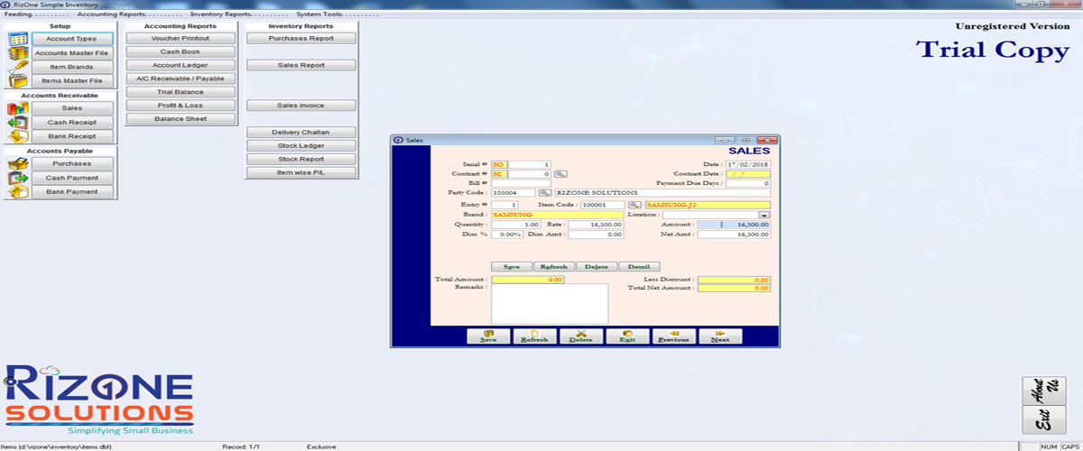Click the Exit icon button in the Sales window
Image resolution: width=1083 pixels, height=451 pixels.
pyautogui.click(x=627, y=336)
